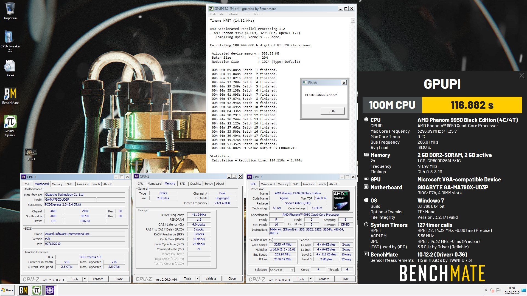Click the red-marked tray icon beside the flag
527x296 pixels.
pos(492,290)
